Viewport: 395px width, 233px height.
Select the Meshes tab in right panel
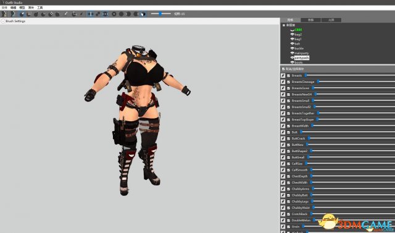pyautogui.click(x=291, y=20)
